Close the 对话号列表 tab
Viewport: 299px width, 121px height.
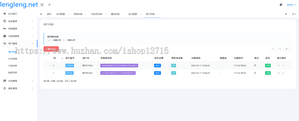point(105,14)
